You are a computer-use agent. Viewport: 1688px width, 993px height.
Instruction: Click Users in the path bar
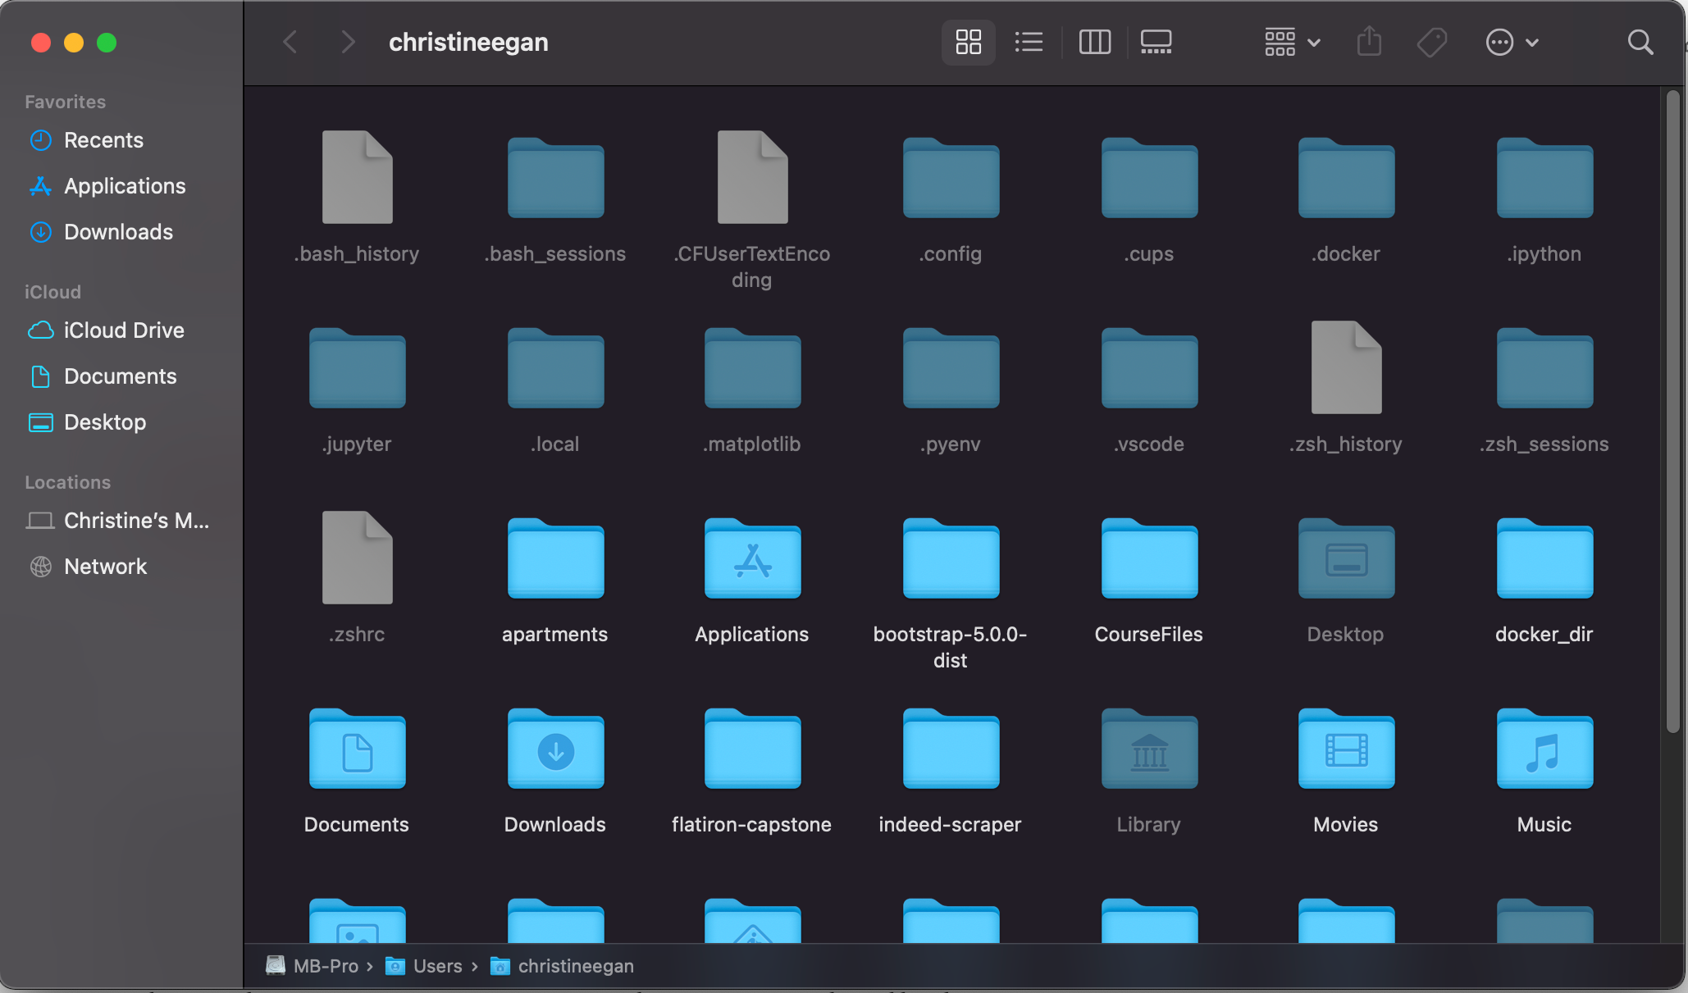(x=437, y=966)
